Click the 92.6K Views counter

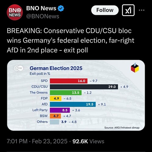point(88,141)
